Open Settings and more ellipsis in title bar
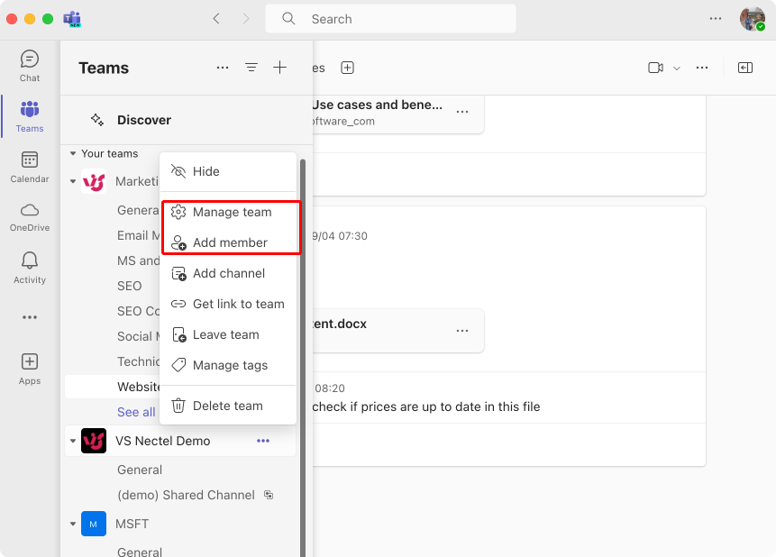The width and height of the screenshot is (776, 557). tap(716, 19)
